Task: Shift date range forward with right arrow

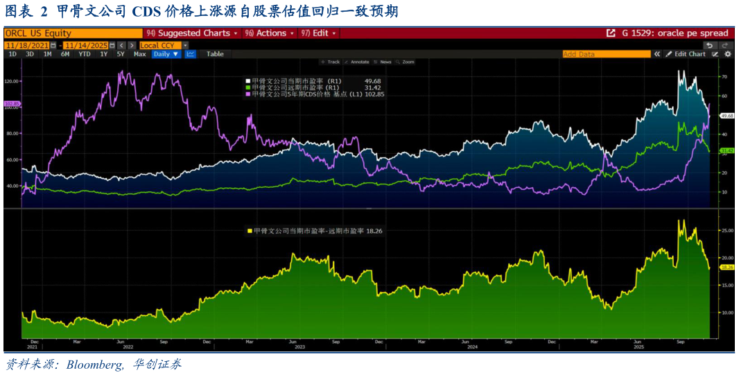Action: point(132,46)
